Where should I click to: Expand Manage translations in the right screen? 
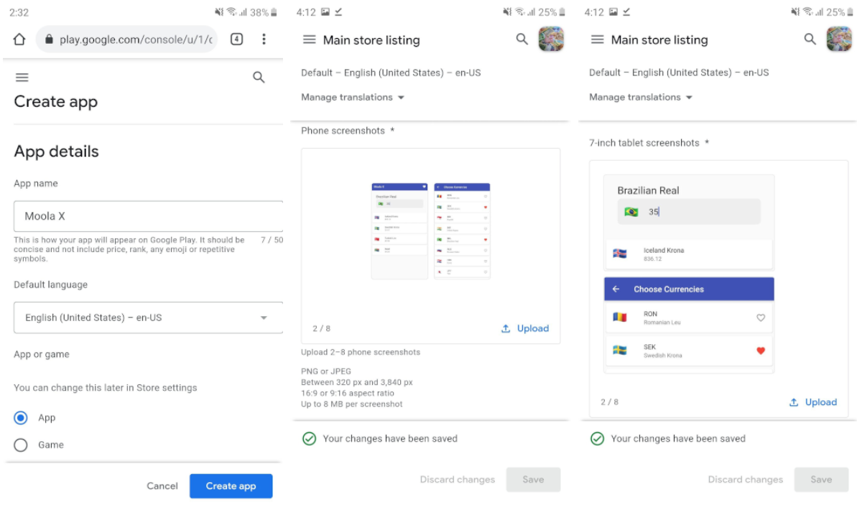[641, 97]
